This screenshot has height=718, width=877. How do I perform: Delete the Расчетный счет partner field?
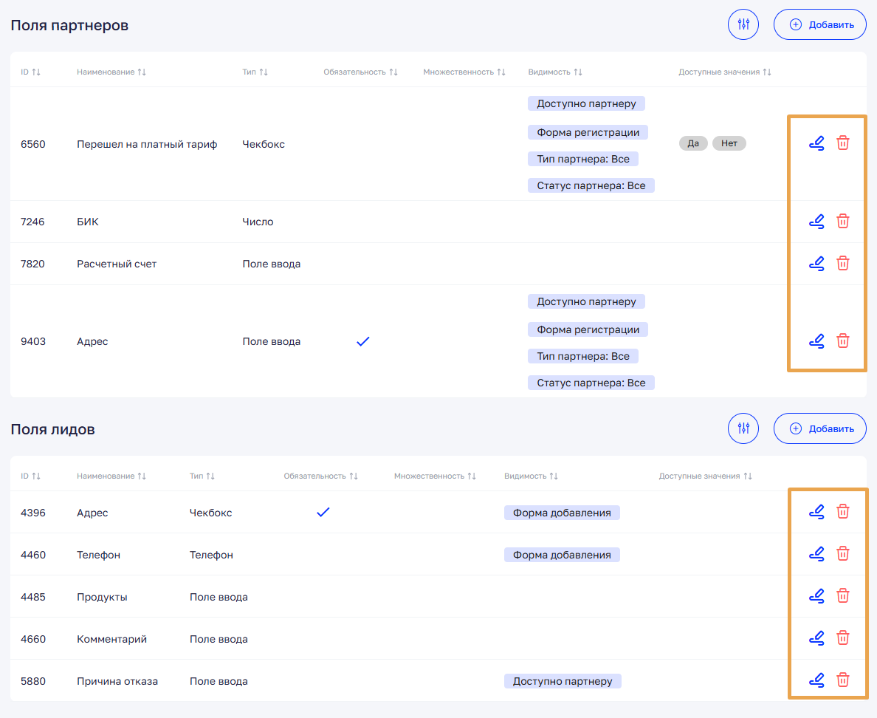[842, 263]
